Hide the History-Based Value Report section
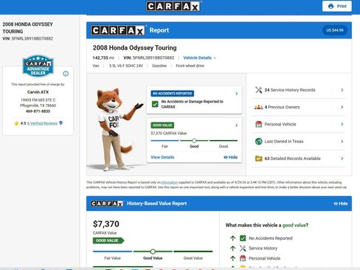The height and width of the screenshot is (270, 360). click(x=341, y=204)
